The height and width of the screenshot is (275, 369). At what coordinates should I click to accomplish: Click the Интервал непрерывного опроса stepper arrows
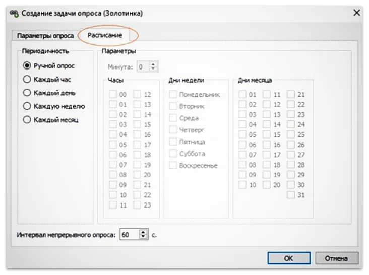coord(144,234)
